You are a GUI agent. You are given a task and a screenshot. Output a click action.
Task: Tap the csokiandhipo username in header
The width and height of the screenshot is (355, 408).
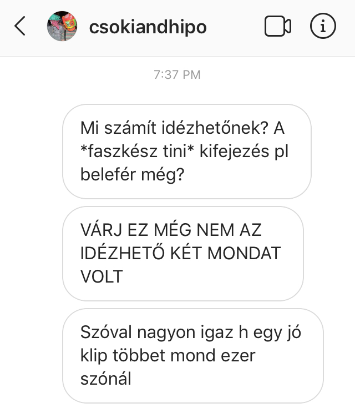(x=148, y=27)
